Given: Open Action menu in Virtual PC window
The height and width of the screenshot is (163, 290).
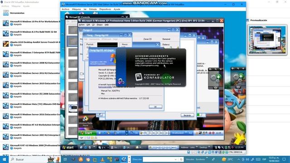Looking at the screenshot, I should pos(82,24).
